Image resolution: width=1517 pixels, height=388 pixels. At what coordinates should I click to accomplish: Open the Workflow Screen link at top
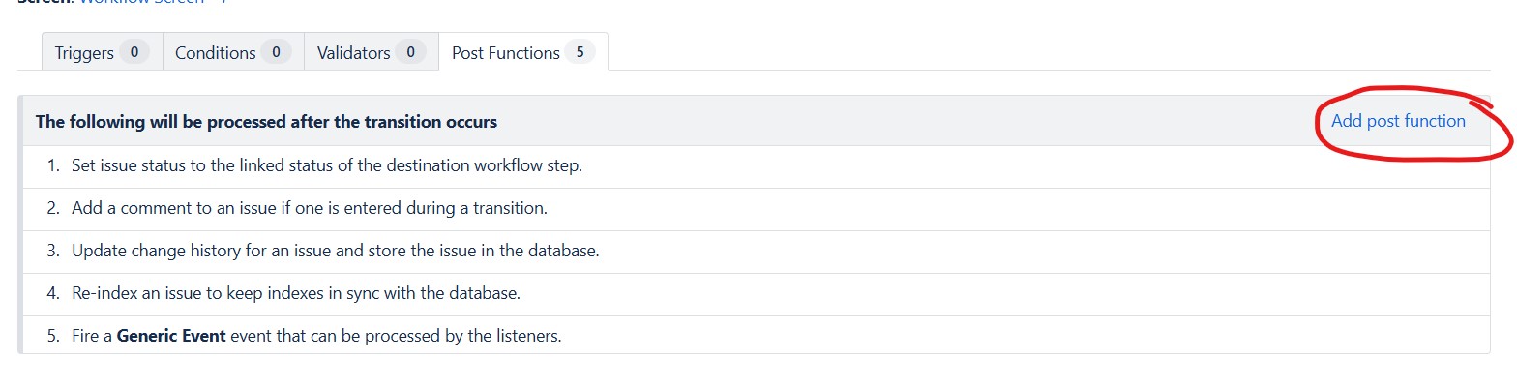142,2
